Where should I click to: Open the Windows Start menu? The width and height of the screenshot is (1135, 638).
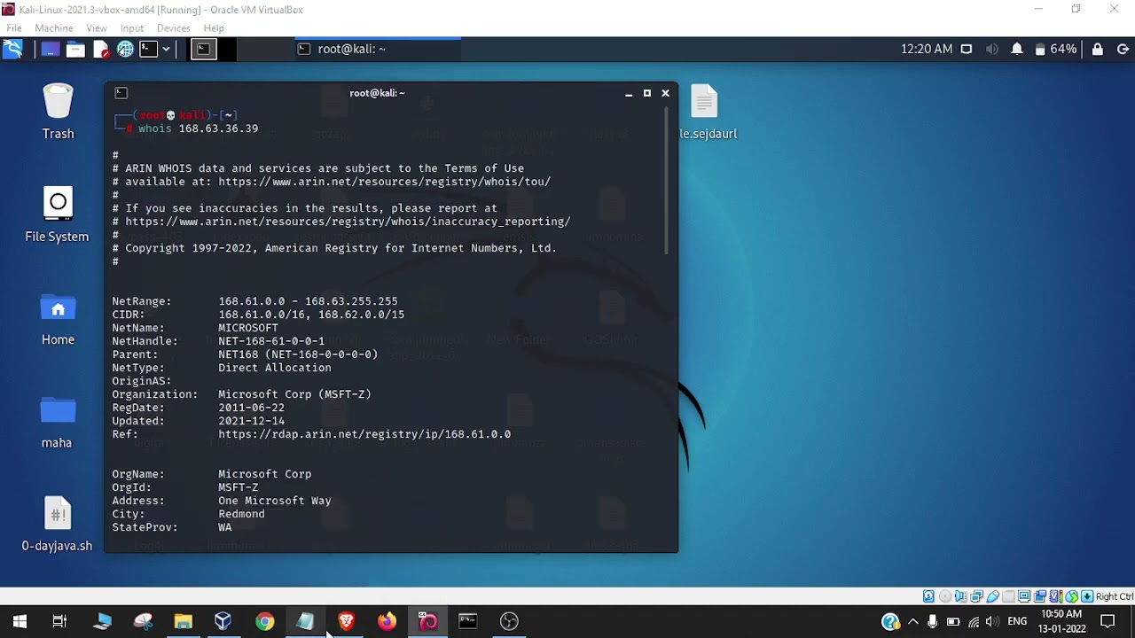click(20, 621)
